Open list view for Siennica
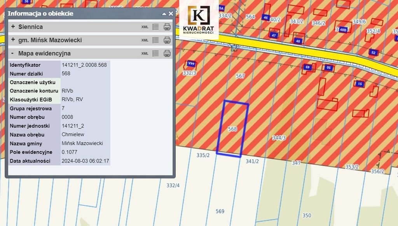Image resolution: width=398 pixels, height=226 pixels. (x=155, y=27)
